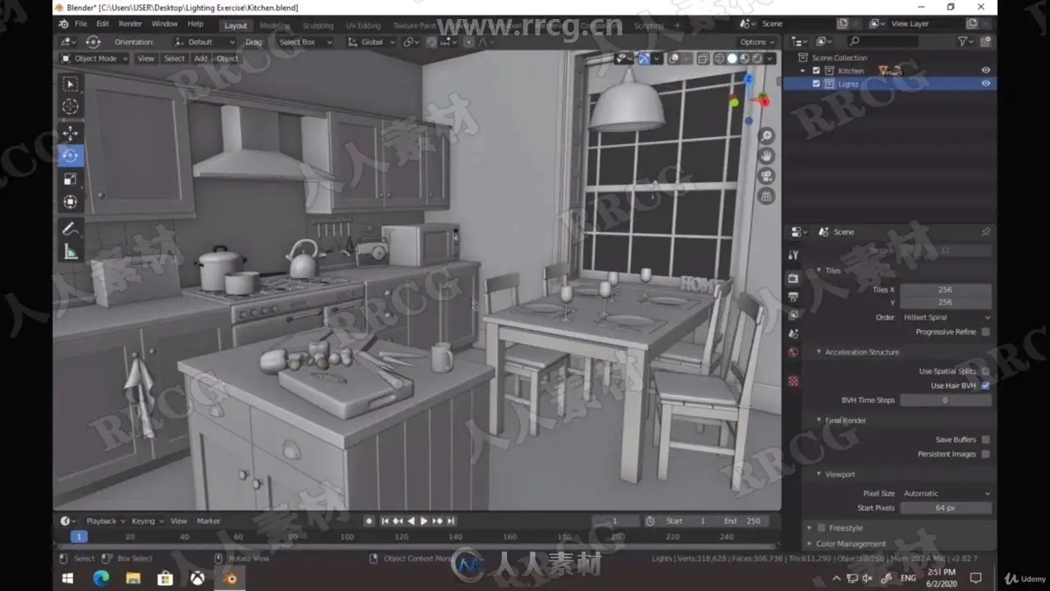This screenshot has height=591, width=1050.
Task: Select the Transform tool
Action: [71, 202]
